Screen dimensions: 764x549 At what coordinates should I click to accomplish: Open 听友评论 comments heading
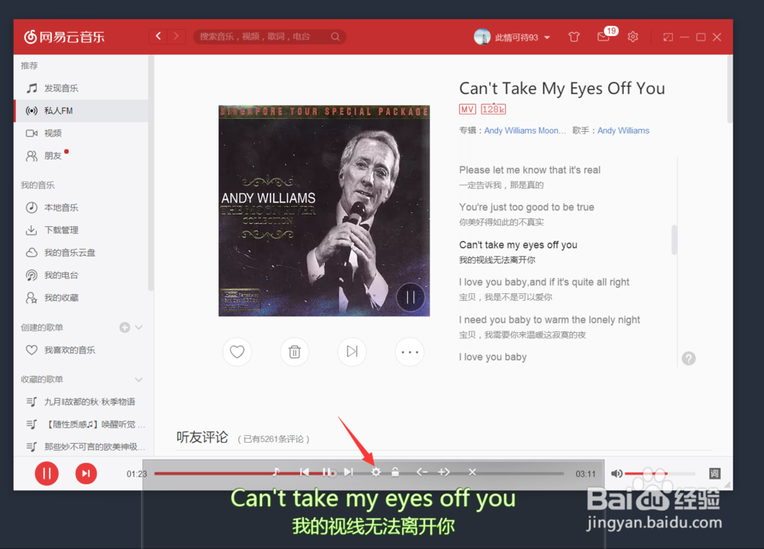pos(202,438)
